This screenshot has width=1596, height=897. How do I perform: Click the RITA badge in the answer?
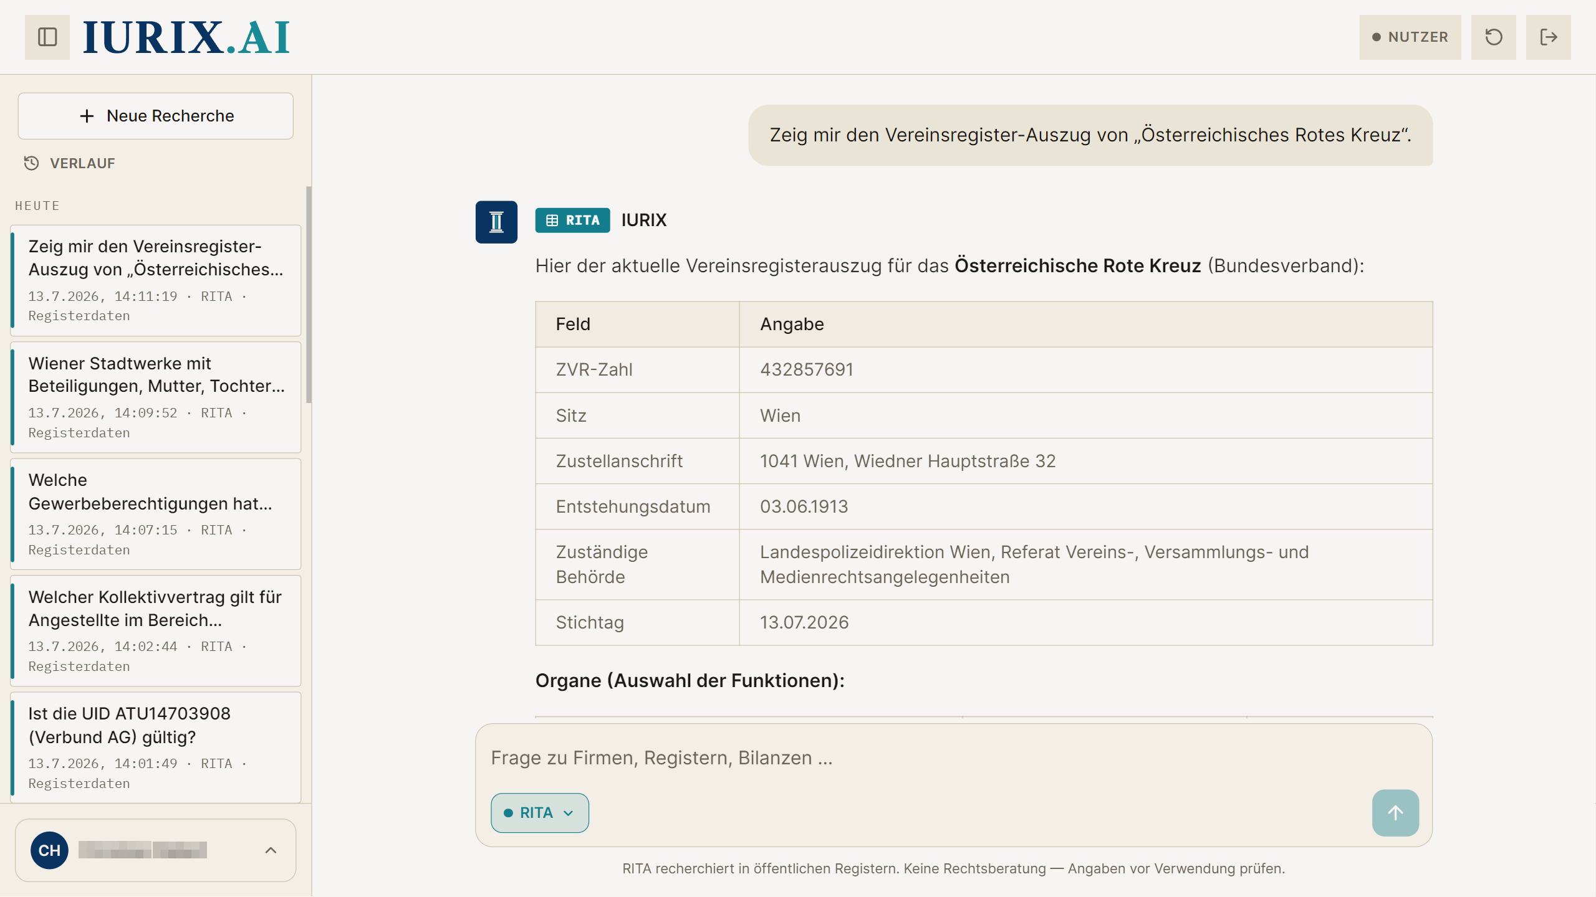click(572, 221)
